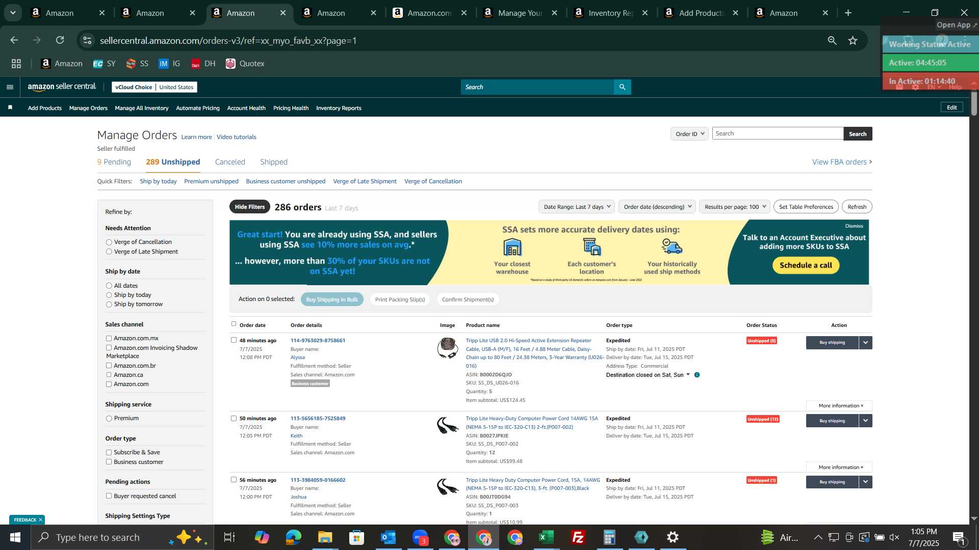Check Buyer requested cancel filter
979x550 pixels.
[109, 496]
